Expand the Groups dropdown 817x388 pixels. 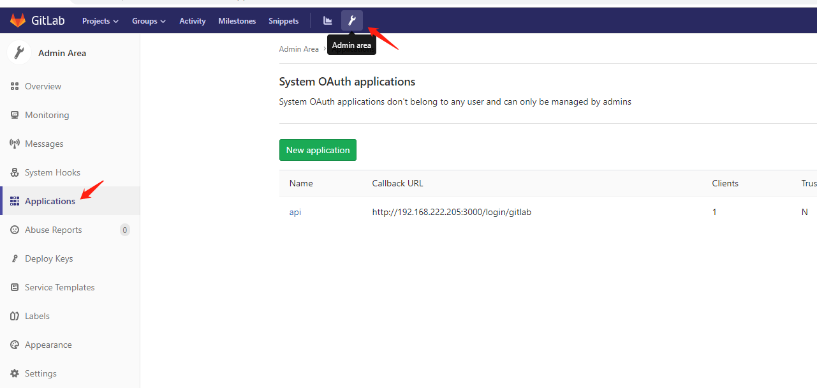(x=148, y=20)
